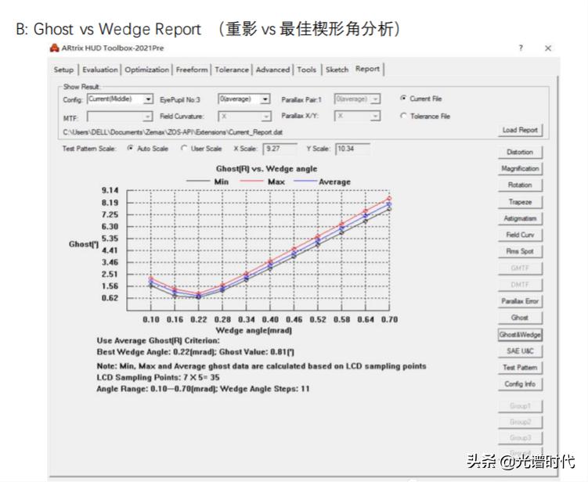Click the Load Report button
This screenshot has height=482, width=588.
[x=520, y=130]
